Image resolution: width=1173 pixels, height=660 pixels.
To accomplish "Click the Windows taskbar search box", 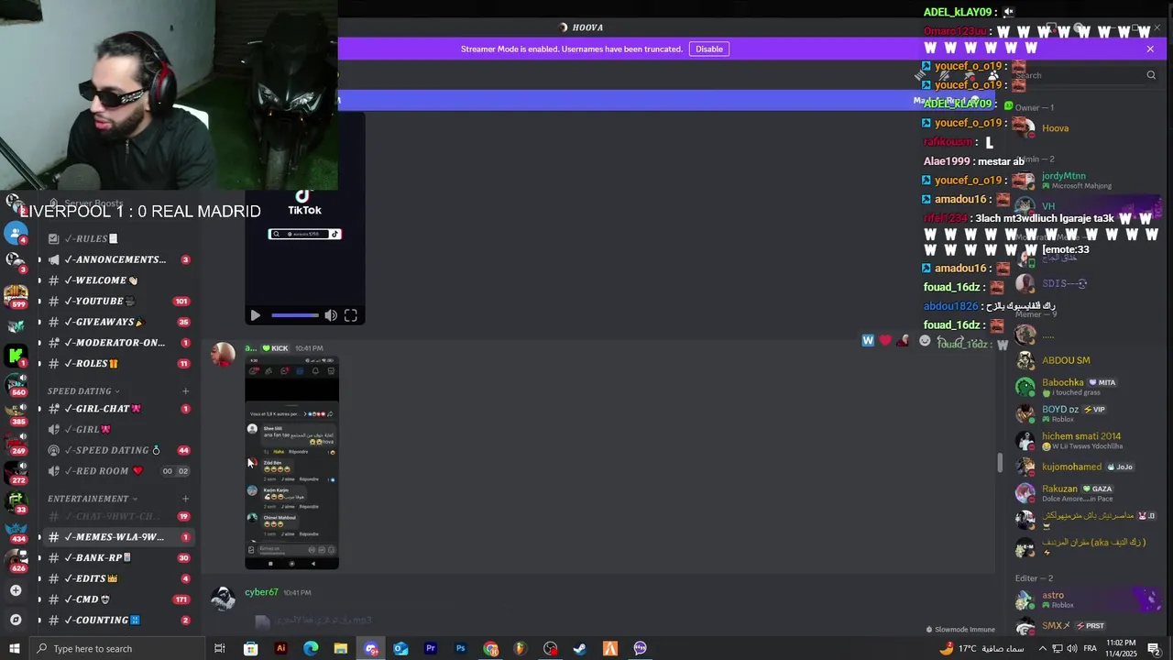I will click(119, 648).
